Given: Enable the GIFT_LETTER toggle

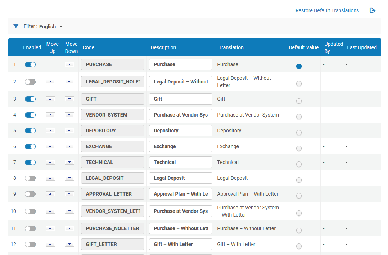Looking at the screenshot, I should point(30,245).
